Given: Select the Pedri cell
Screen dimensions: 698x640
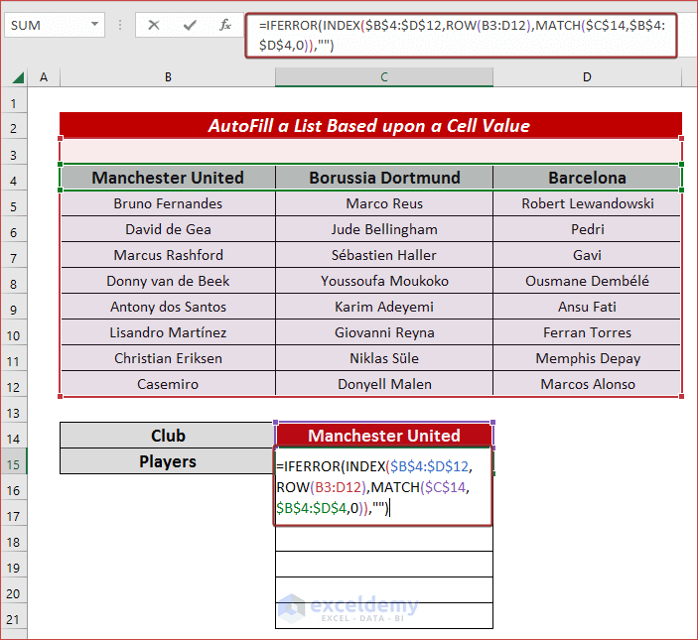Looking at the screenshot, I should tap(587, 229).
